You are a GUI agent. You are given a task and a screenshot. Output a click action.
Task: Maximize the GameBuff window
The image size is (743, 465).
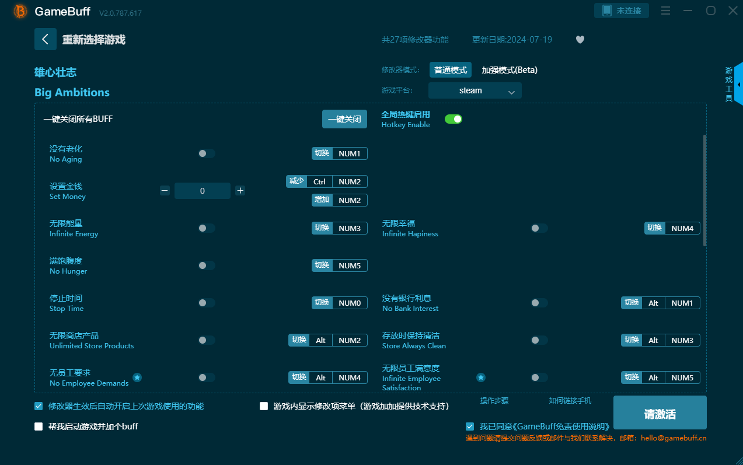tap(711, 11)
